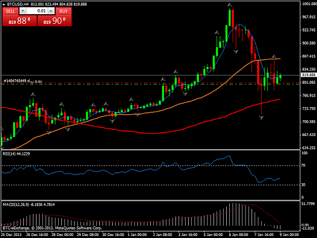Click the red BUY button
The height and width of the screenshot is (238, 317).
point(63,11)
